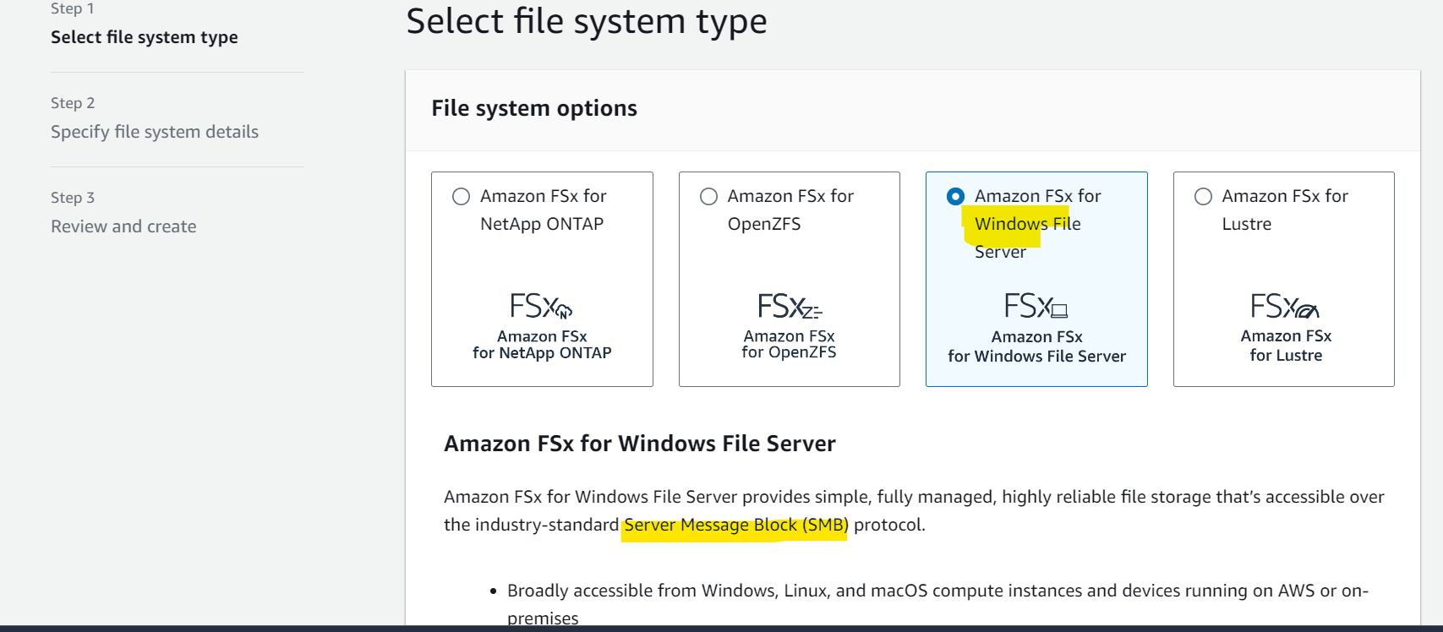
Task: Click the 'Amazon FSx for OpenZFS' caption under logo
Action: 790,344
